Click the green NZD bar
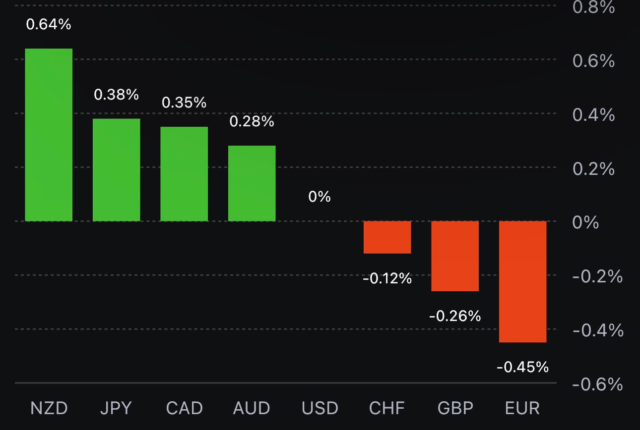 click(x=49, y=135)
